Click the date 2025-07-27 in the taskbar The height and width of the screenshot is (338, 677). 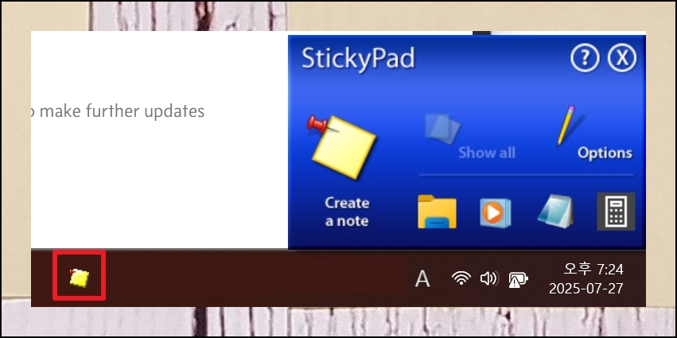pos(586,289)
